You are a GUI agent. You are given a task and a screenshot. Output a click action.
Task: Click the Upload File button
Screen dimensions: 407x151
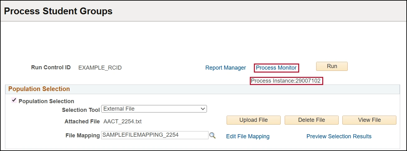pyautogui.click(x=253, y=120)
